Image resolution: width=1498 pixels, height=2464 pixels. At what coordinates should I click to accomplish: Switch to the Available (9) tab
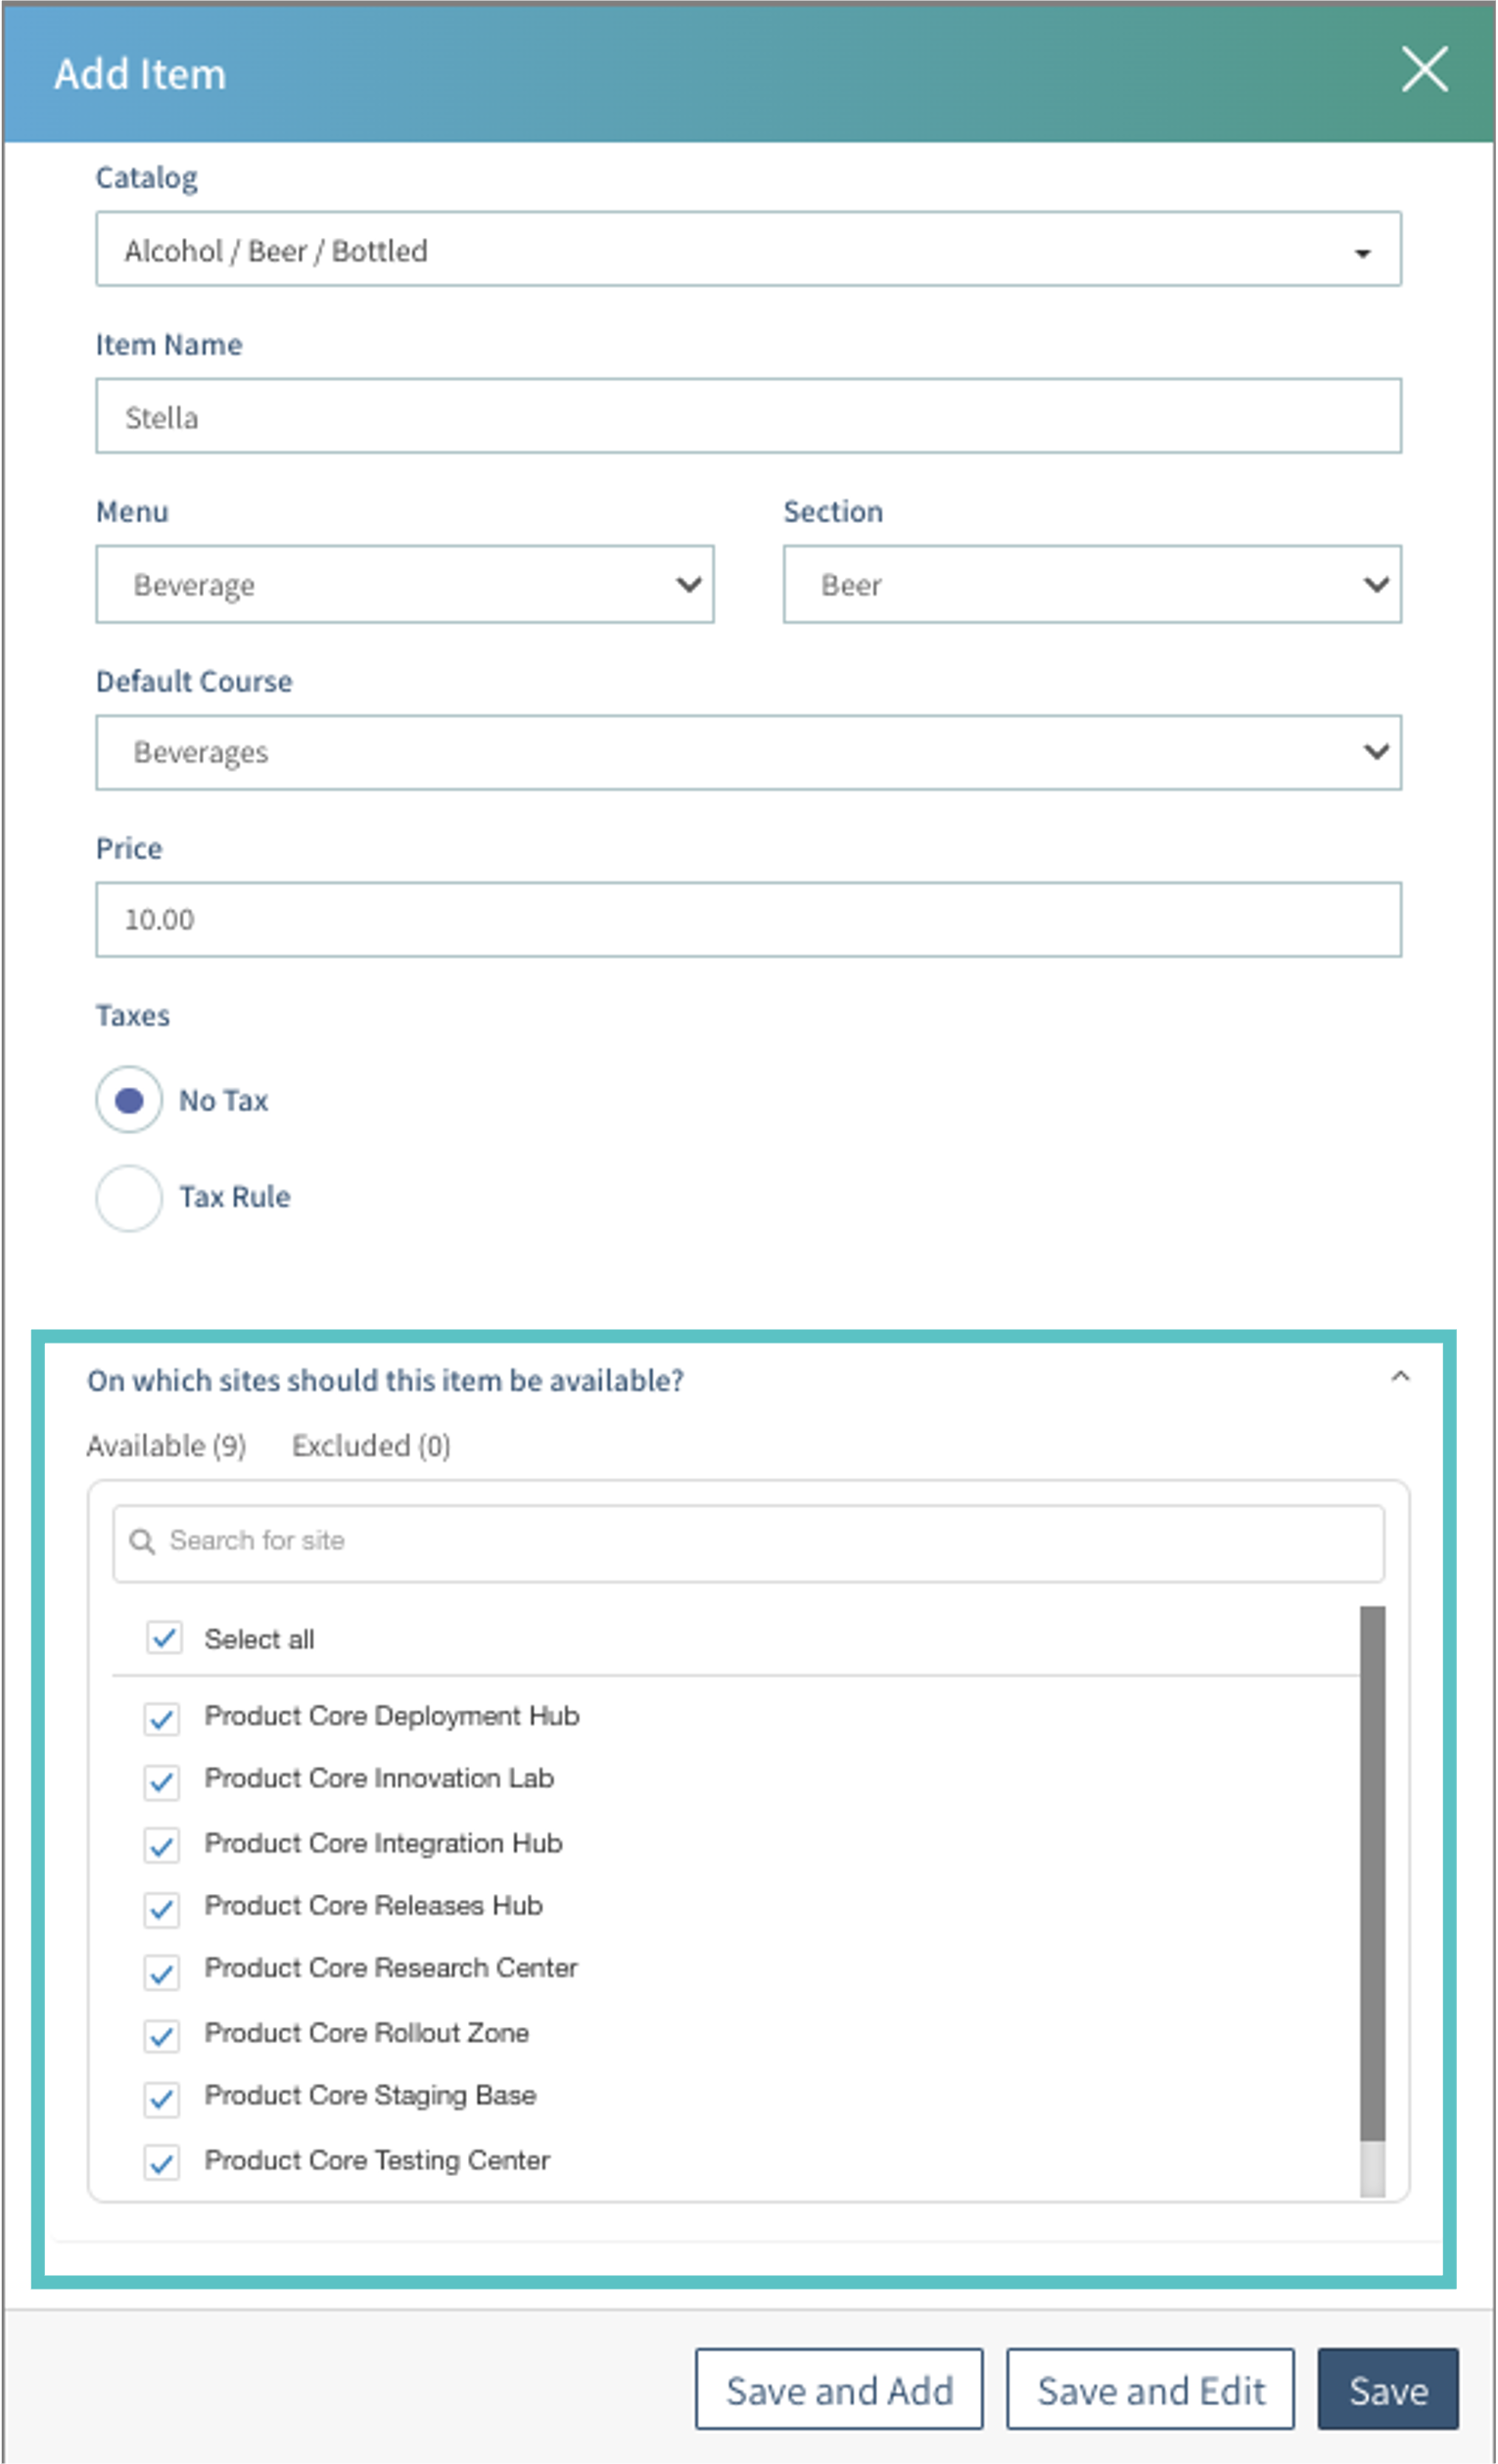[x=166, y=1446]
